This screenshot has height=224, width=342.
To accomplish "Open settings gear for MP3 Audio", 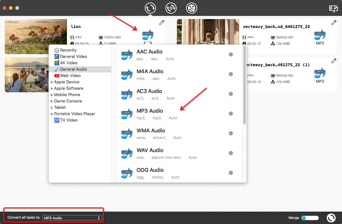I will click(231, 114).
